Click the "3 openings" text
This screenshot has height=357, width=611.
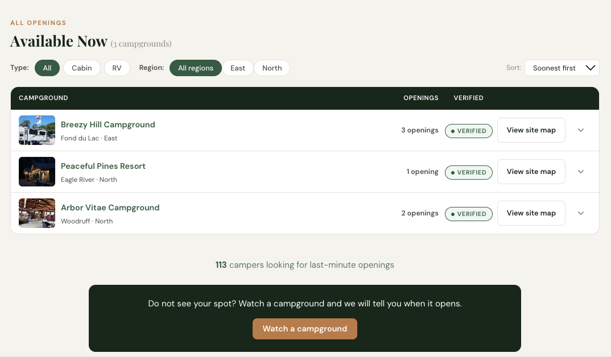pyautogui.click(x=420, y=130)
